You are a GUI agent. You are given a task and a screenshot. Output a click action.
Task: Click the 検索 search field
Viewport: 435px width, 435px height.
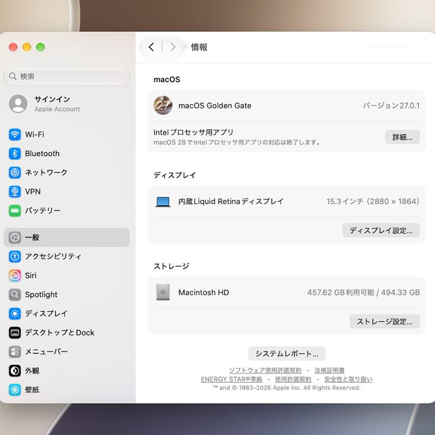pos(67,76)
